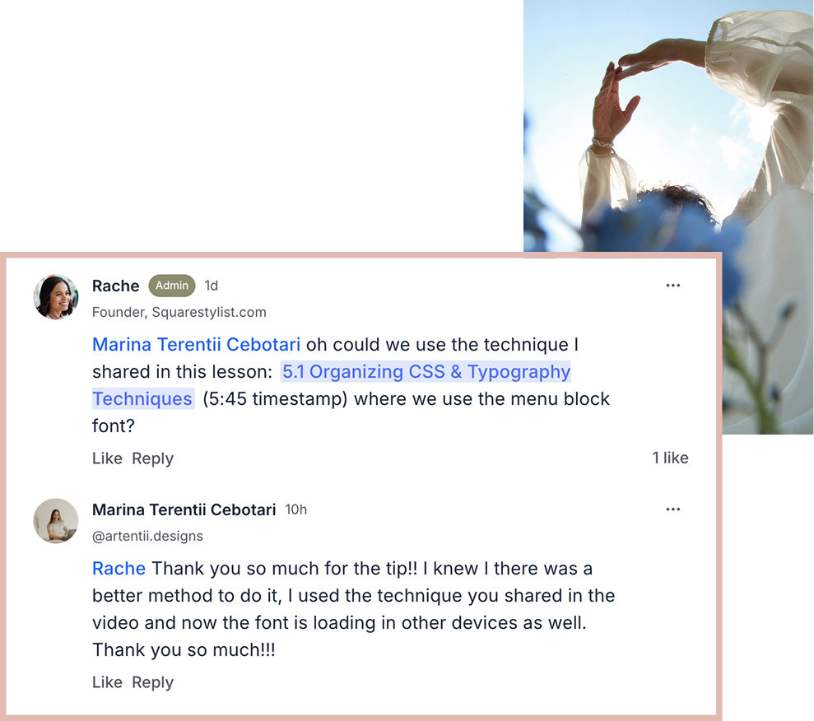Reply to Rache's comment
This screenshot has width=814, height=721.
[x=152, y=458]
